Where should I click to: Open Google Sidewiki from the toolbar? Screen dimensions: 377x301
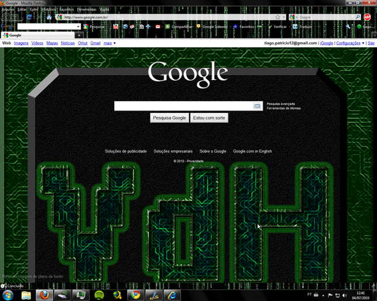point(212,27)
